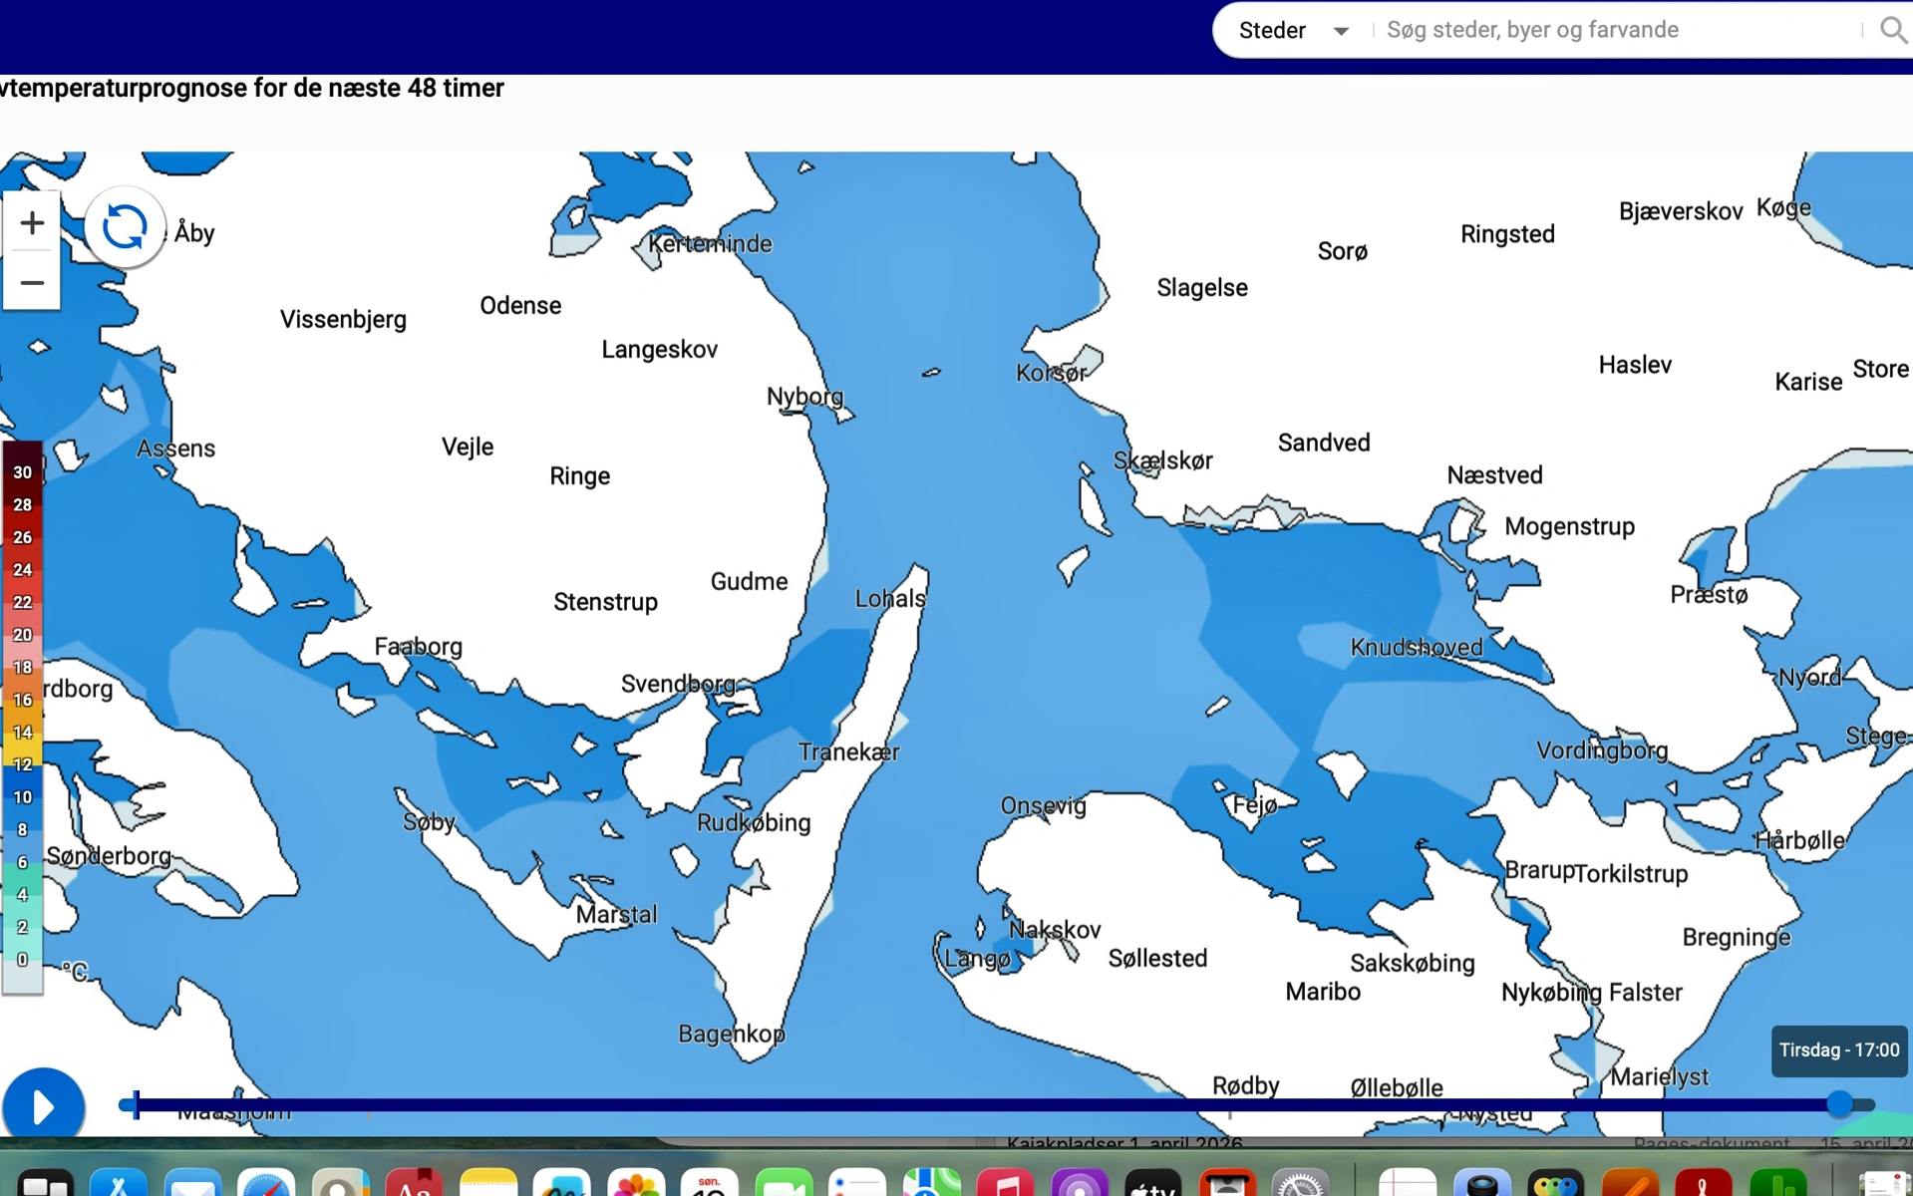Open Apple TV from the Dock
Image resolution: width=1913 pixels, height=1196 pixels.
pos(1152,1184)
